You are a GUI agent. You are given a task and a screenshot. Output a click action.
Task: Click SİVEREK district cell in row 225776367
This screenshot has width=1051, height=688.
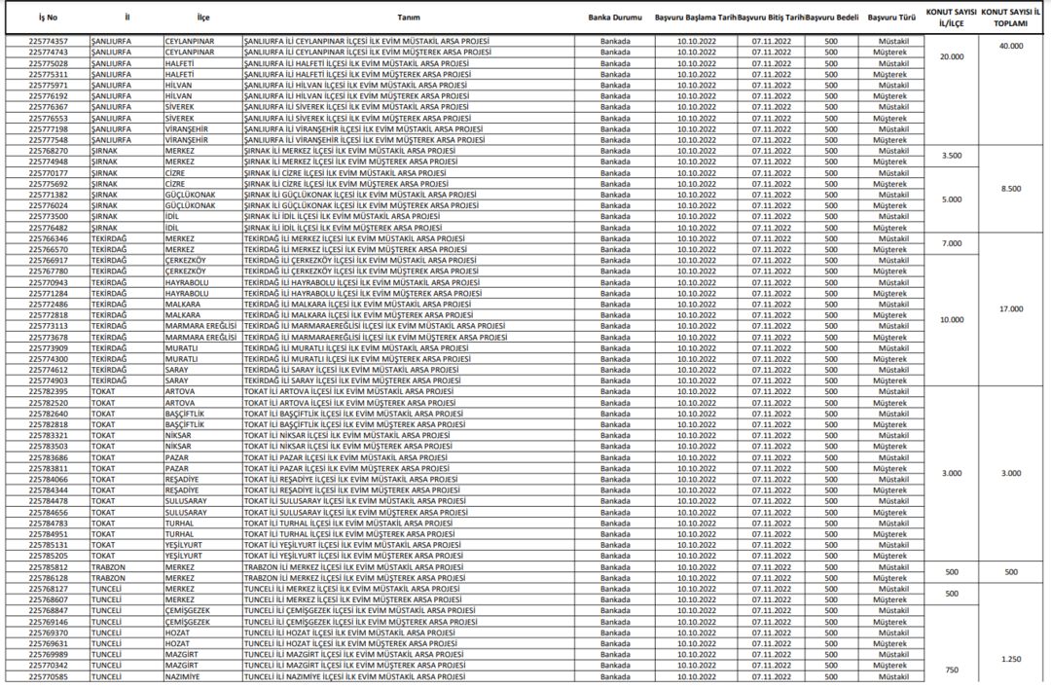coord(180,107)
